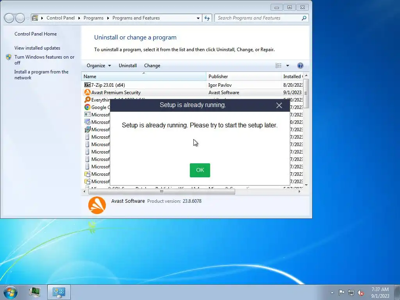Open the Organize dropdown menu
400x300 pixels.
98,66
